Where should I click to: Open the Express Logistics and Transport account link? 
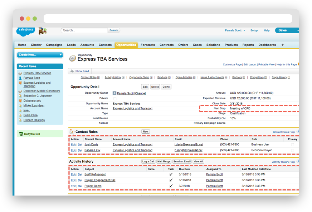tap(132, 108)
